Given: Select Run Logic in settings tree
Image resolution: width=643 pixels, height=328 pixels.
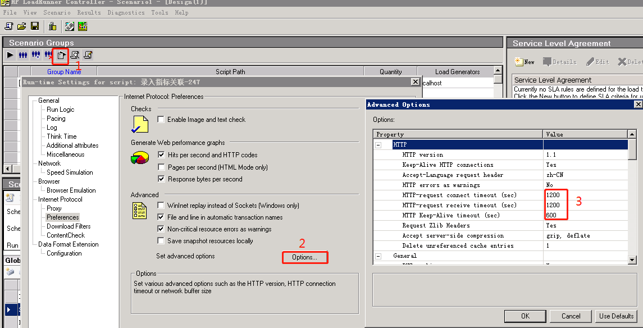Looking at the screenshot, I should pos(60,110).
